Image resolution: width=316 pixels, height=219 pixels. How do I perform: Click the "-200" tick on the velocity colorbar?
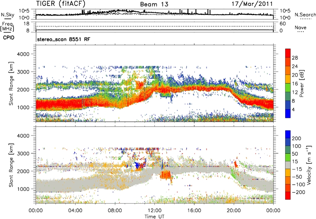click(x=298, y=192)
